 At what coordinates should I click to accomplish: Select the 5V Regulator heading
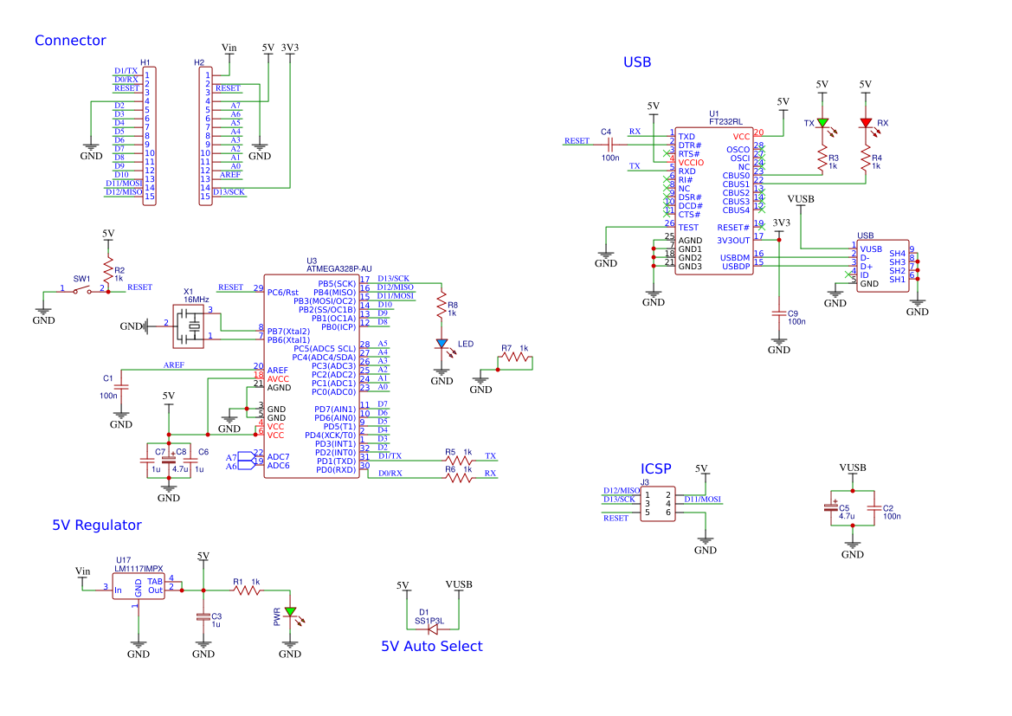click(x=97, y=525)
